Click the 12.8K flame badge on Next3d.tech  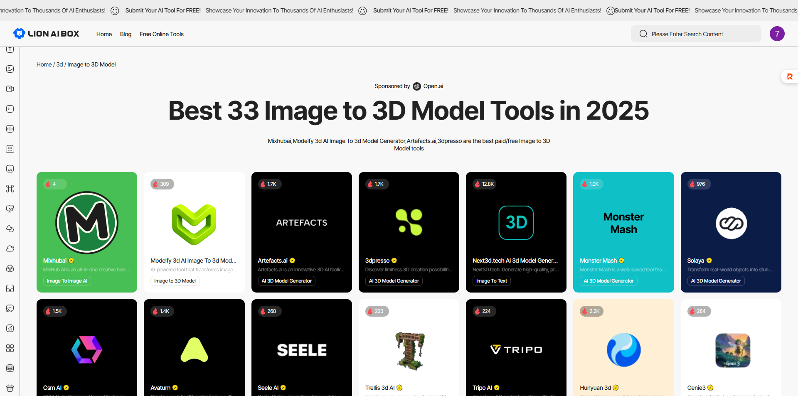coord(485,184)
